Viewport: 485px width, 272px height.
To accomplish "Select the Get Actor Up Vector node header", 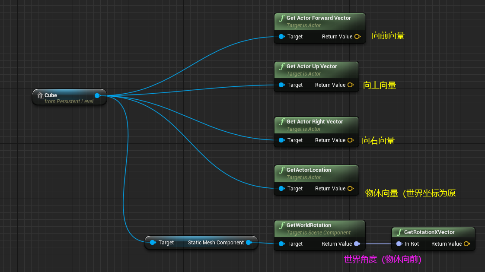I will (316, 70).
